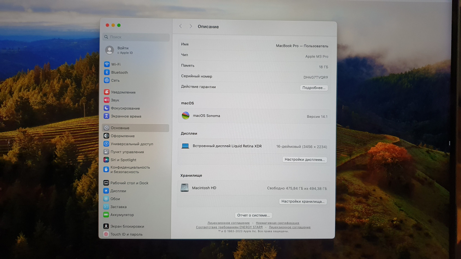Open Нормативная сертификация link
This screenshot has width=461, height=259.
(277, 223)
